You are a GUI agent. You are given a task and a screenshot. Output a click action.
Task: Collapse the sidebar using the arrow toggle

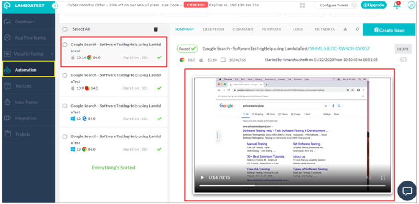(x=55, y=6)
